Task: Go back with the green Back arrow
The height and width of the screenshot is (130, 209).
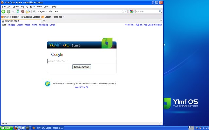Action: coord(3,12)
